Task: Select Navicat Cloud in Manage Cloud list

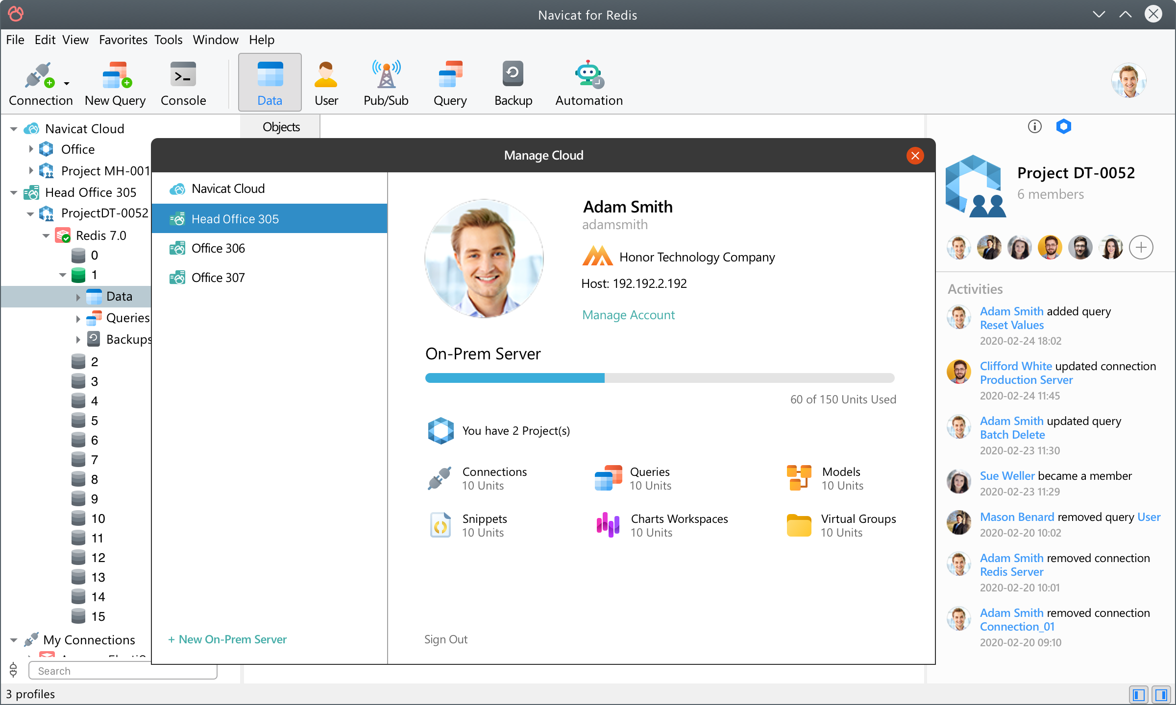Action: pyautogui.click(x=269, y=189)
